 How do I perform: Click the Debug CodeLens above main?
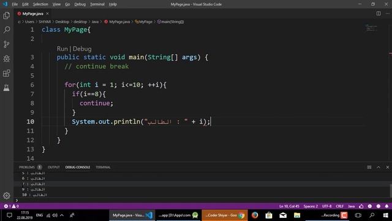point(82,48)
